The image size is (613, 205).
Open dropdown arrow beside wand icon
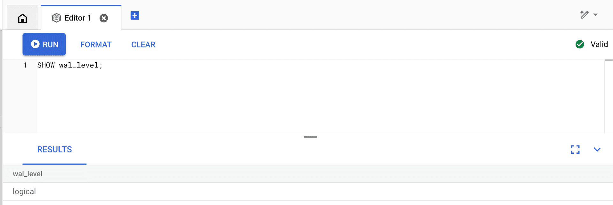tap(595, 15)
